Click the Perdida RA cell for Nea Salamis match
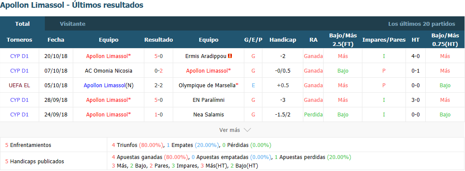This screenshot has height=171, width=465. (313, 114)
